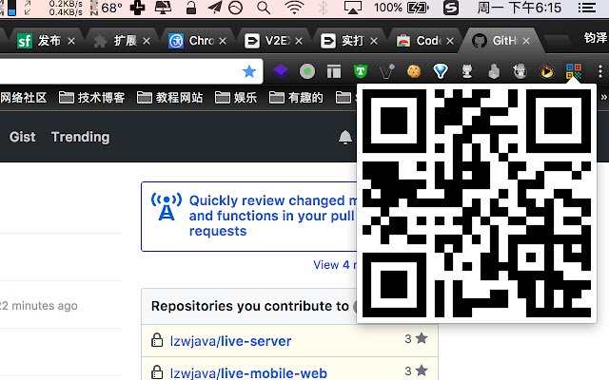Open the 娱乐 bookmark folder
609x380 pixels.
pyautogui.click(x=236, y=97)
